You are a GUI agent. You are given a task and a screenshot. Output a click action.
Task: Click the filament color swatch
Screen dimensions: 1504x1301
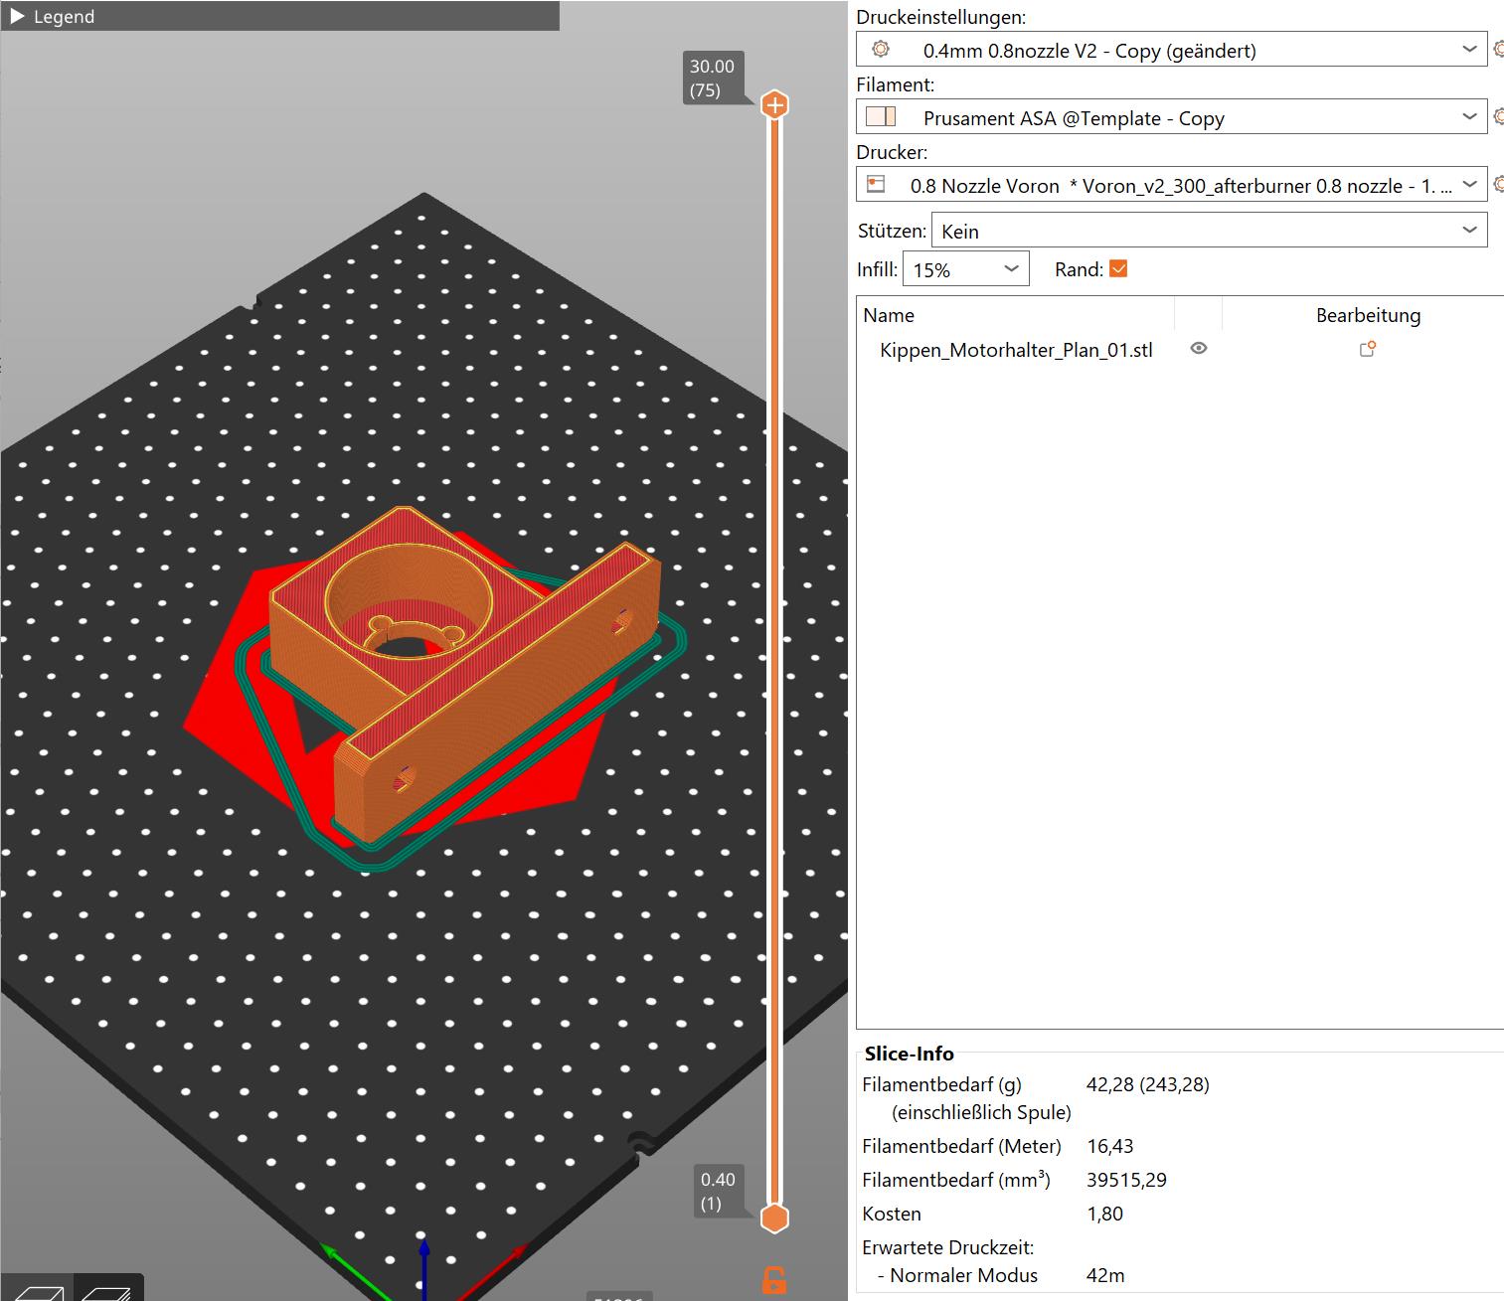tap(881, 116)
